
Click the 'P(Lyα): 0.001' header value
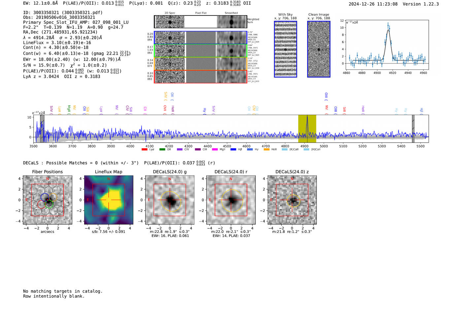(146, 3)
